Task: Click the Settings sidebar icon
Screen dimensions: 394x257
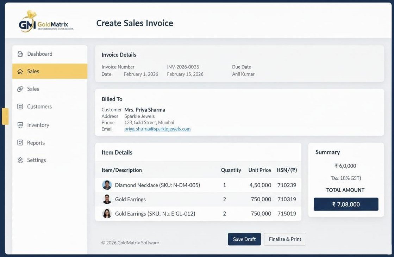Action: tap(20, 160)
